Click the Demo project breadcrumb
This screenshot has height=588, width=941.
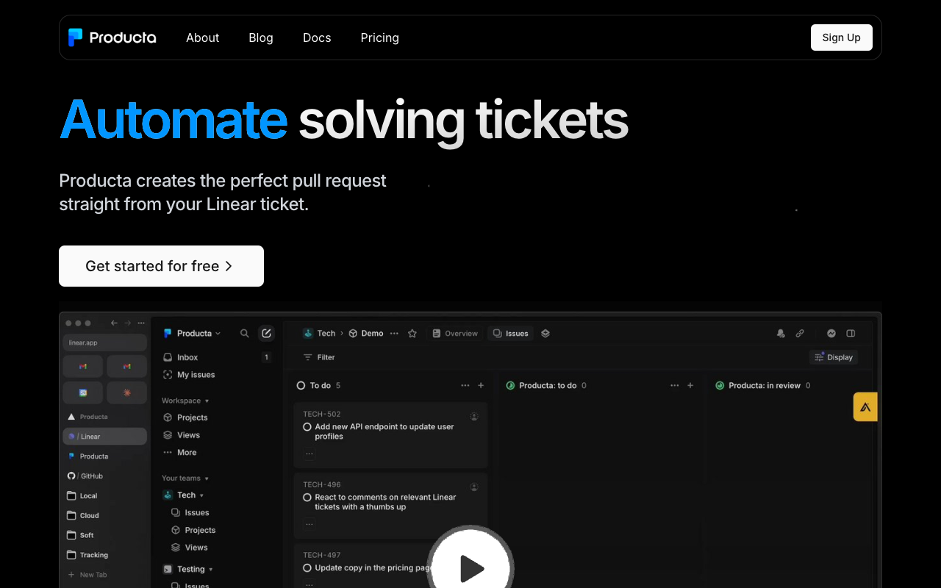[366, 333]
